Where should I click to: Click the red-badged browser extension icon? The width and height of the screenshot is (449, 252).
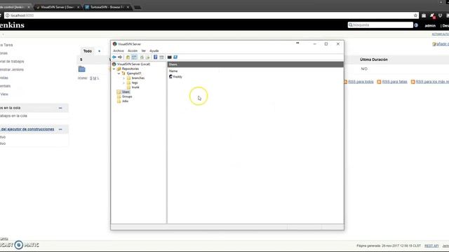(432, 15)
